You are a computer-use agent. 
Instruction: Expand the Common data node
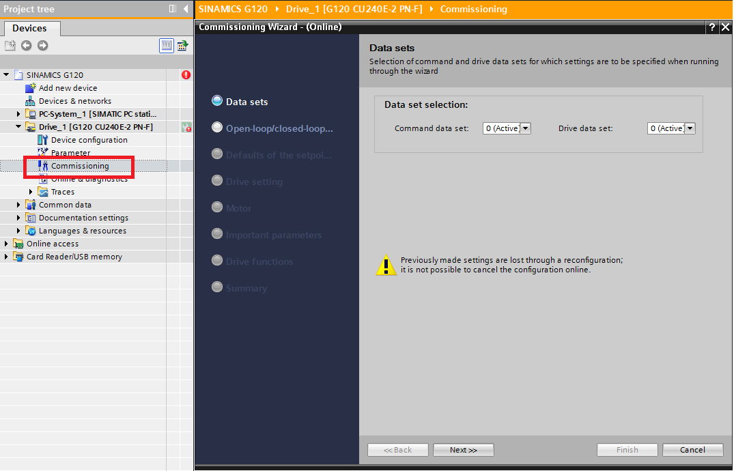click(18, 205)
